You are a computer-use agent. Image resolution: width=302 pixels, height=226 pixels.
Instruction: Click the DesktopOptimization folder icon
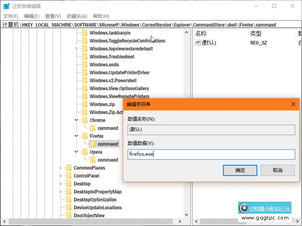pos(68,200)
